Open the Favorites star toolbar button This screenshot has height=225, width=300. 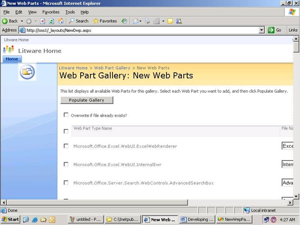pos(105,21)
